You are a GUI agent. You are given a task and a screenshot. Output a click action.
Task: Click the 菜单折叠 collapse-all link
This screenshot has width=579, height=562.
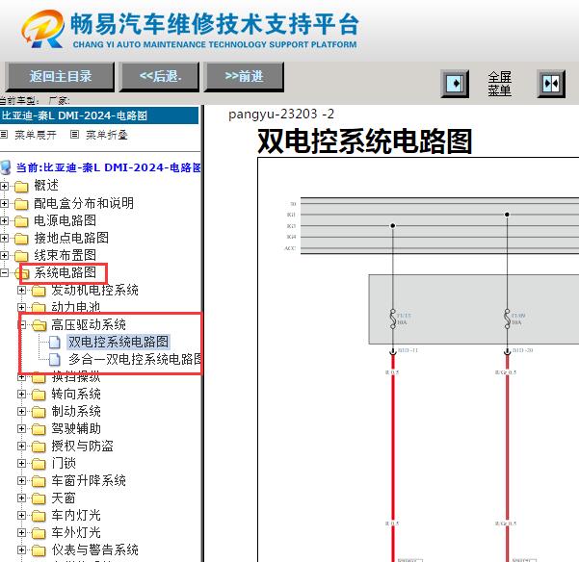[x=107, y=135]
